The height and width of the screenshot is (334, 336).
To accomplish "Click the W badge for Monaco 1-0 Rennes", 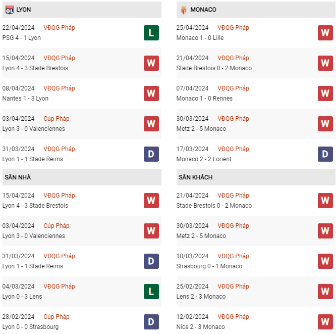I will click(325, 93).
